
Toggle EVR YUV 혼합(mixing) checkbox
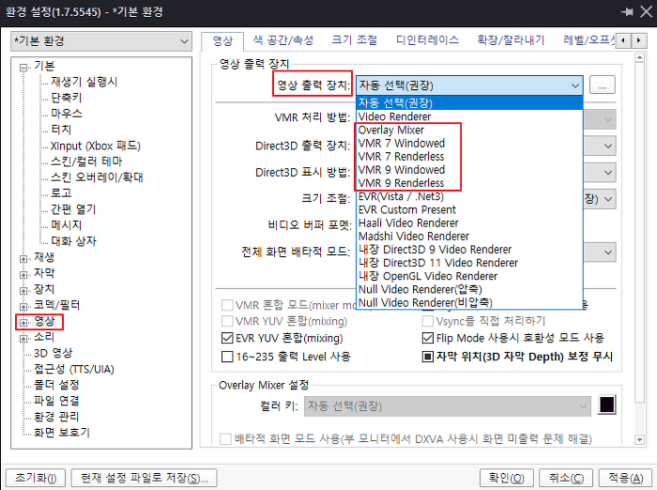tap(227, 338)
